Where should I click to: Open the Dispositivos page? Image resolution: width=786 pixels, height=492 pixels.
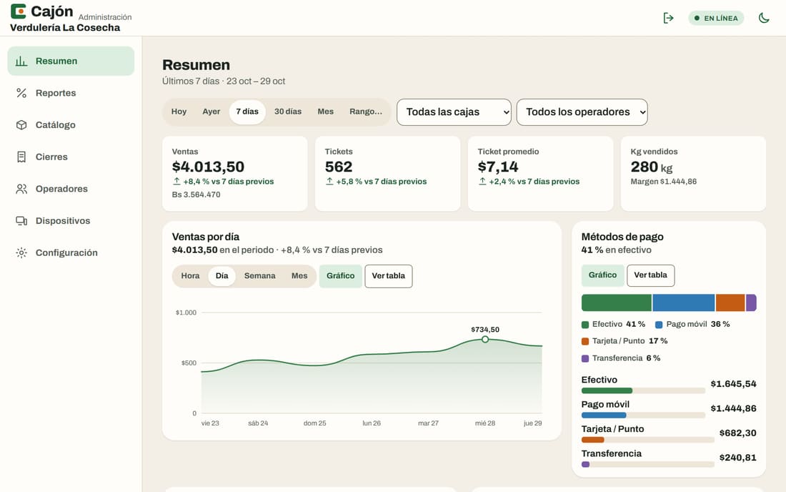71,221
